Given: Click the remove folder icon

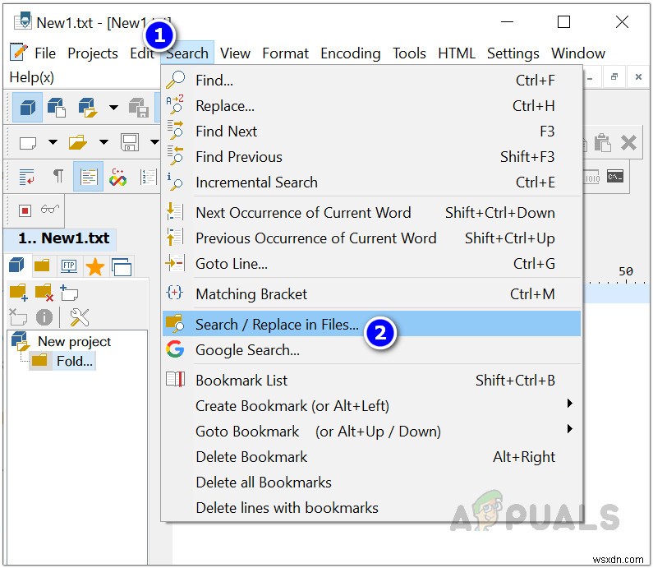Looking at the screenshot, I should pos(44,293).
